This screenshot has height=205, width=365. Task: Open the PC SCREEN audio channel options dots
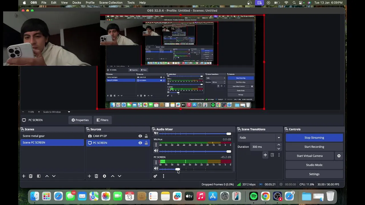[156, 163]
